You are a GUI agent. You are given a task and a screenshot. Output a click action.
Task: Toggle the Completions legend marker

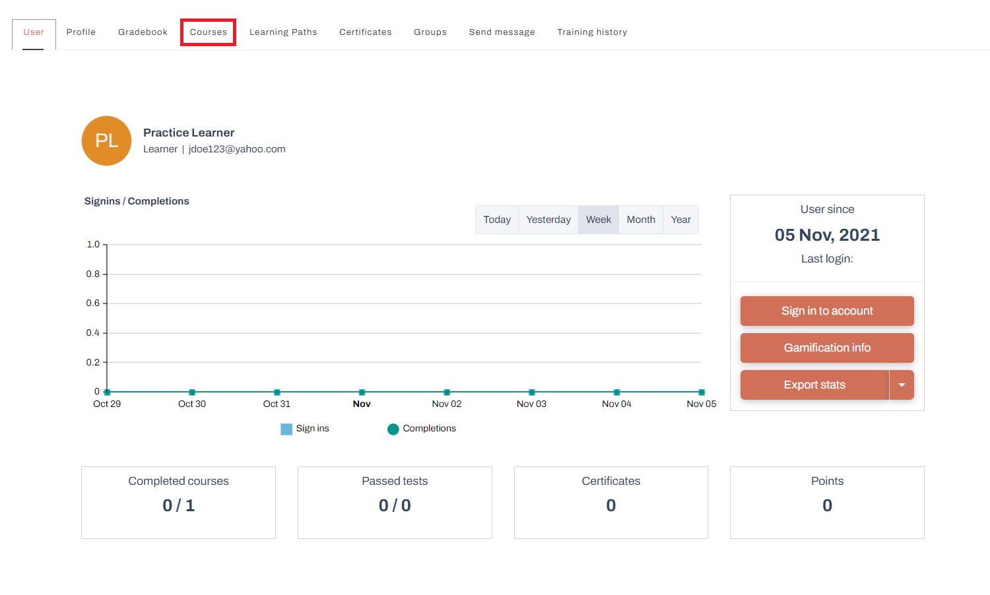coord(393,428)
